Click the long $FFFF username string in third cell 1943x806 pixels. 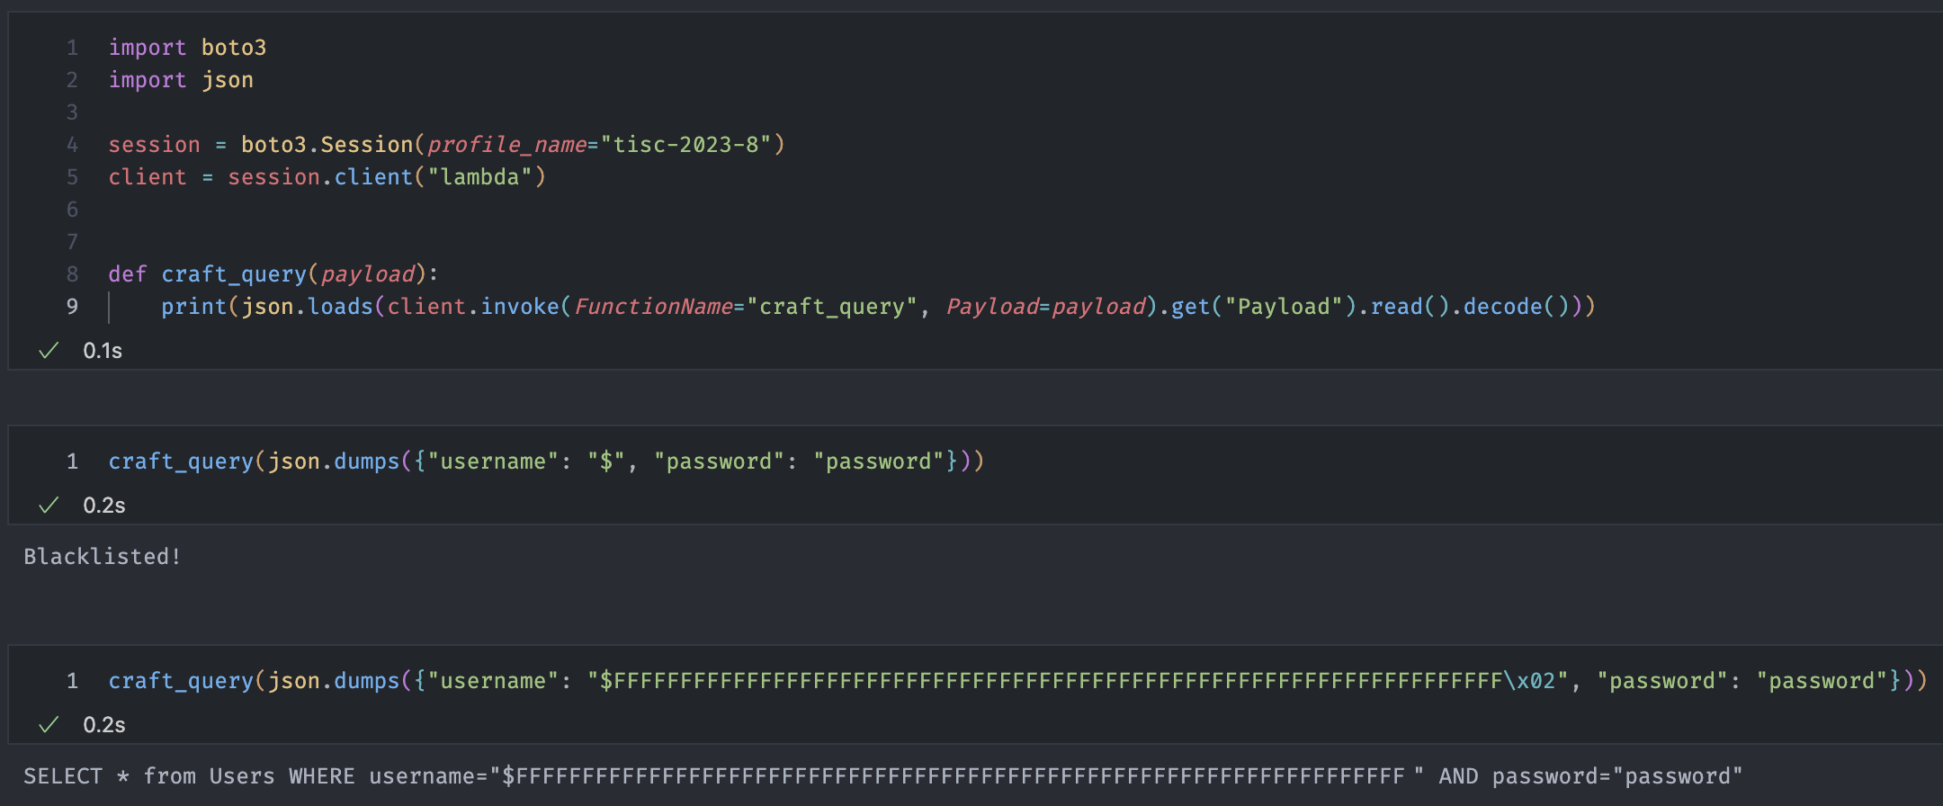[1079, 681]
